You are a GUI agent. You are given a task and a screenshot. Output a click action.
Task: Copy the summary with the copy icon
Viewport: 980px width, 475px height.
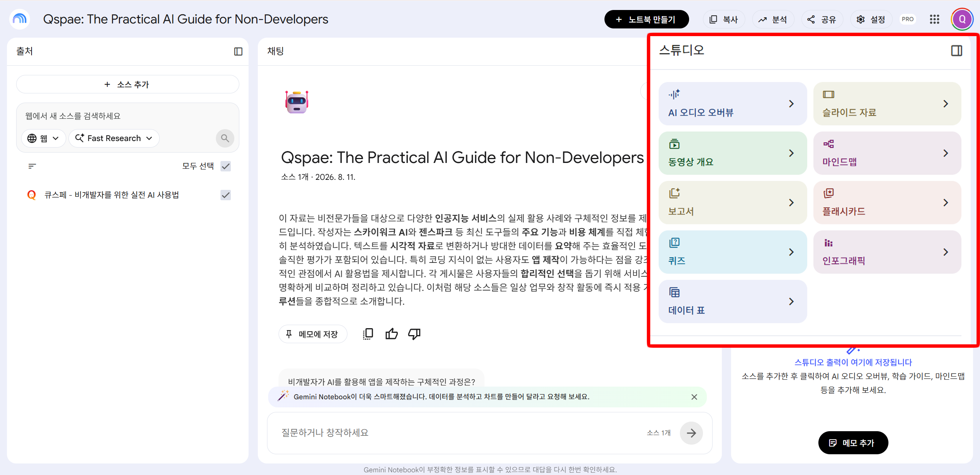368,334
